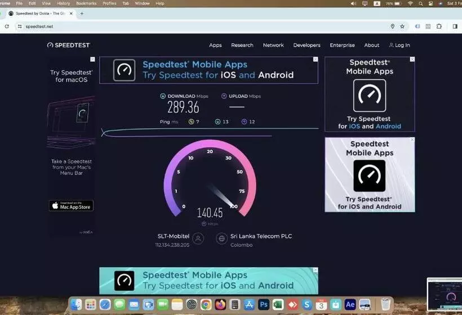Toggle the Chrome side panel button
The width and height of the screenshot is (462, 315).
coord(455,26)
